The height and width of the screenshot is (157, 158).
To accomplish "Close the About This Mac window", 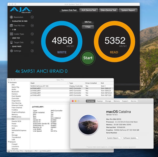I will 73,101.
